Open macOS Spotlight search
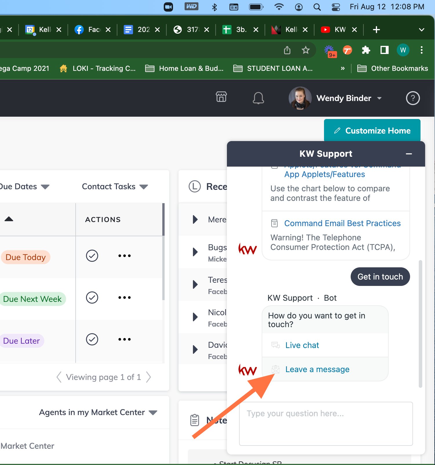 pos(317,7)
